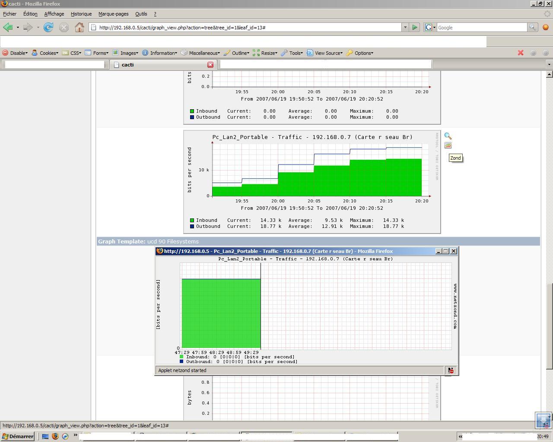Open the Forms dropdown menu
This screenshot has width=553, height=442.
pos(97,53)
